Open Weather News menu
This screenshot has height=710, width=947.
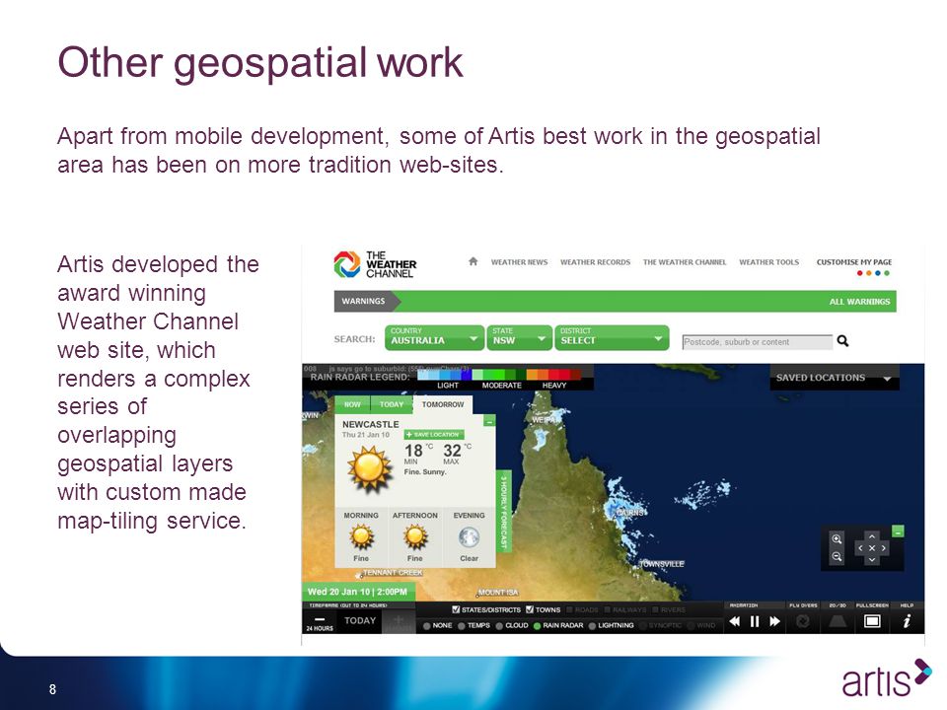520,262
